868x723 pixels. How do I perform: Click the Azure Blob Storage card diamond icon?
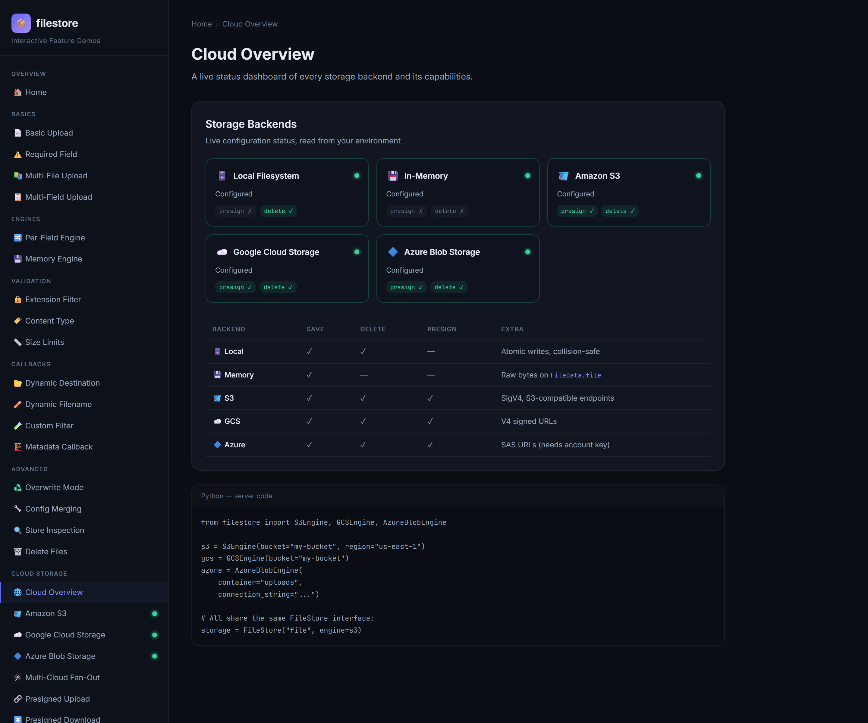point(393,252)
